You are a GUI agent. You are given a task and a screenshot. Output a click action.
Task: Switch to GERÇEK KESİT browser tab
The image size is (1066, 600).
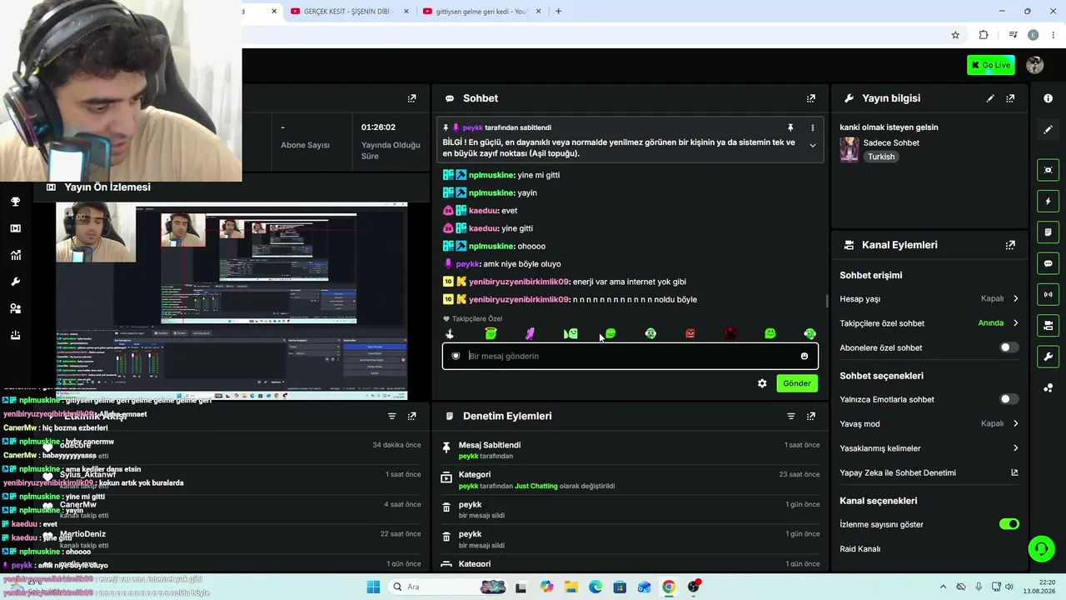click(x=347, y=11)
